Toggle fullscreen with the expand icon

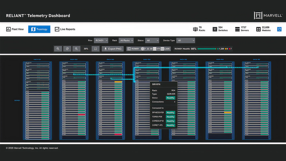point(96,49)
